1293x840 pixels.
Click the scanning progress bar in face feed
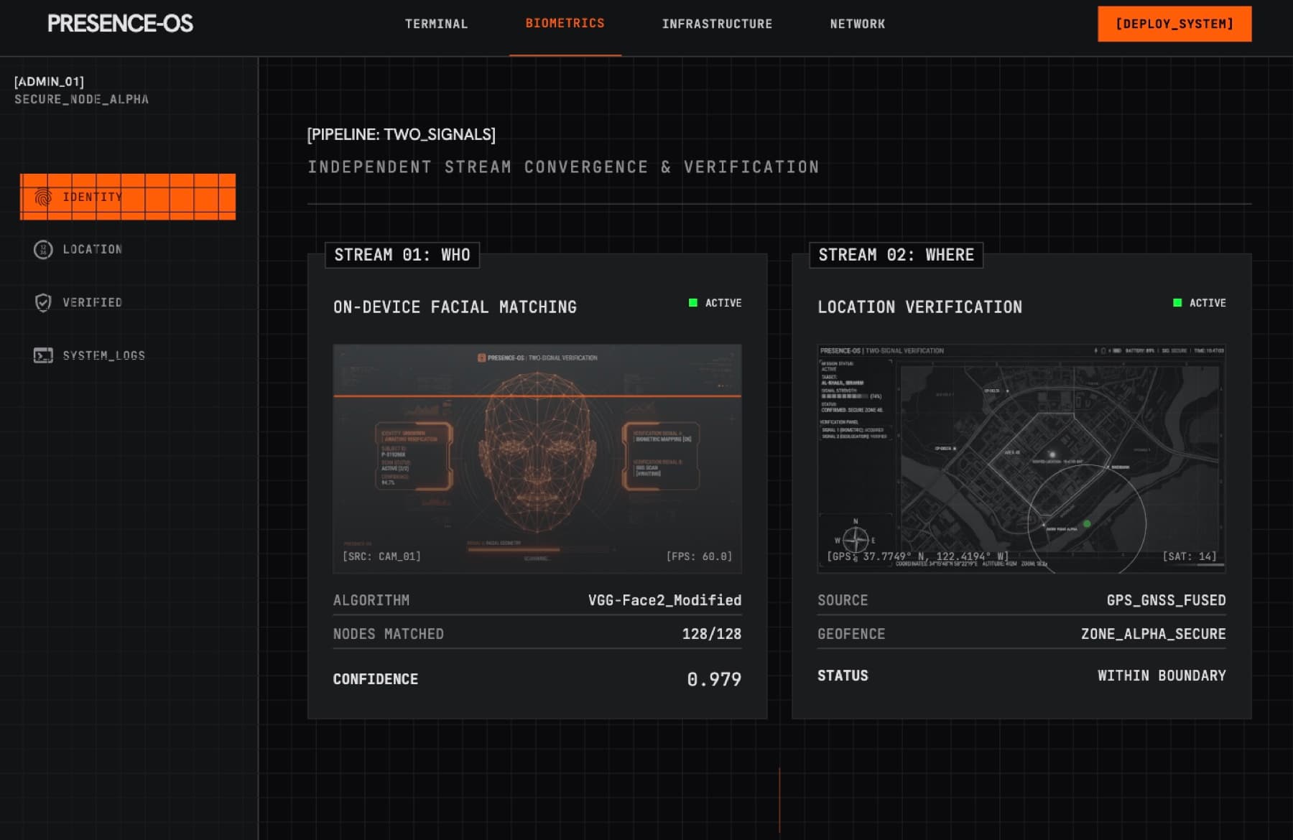[540, 551]
